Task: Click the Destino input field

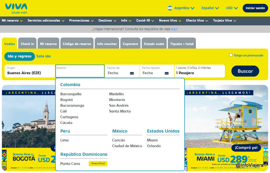Action: coord(80,71)
